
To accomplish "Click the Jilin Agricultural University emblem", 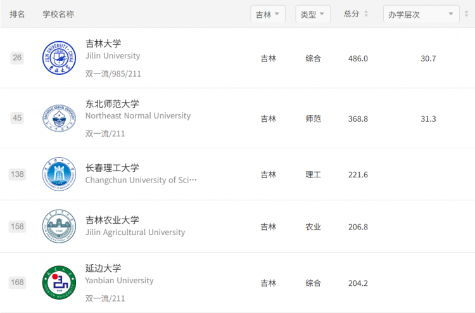I will tap(59, 226).
